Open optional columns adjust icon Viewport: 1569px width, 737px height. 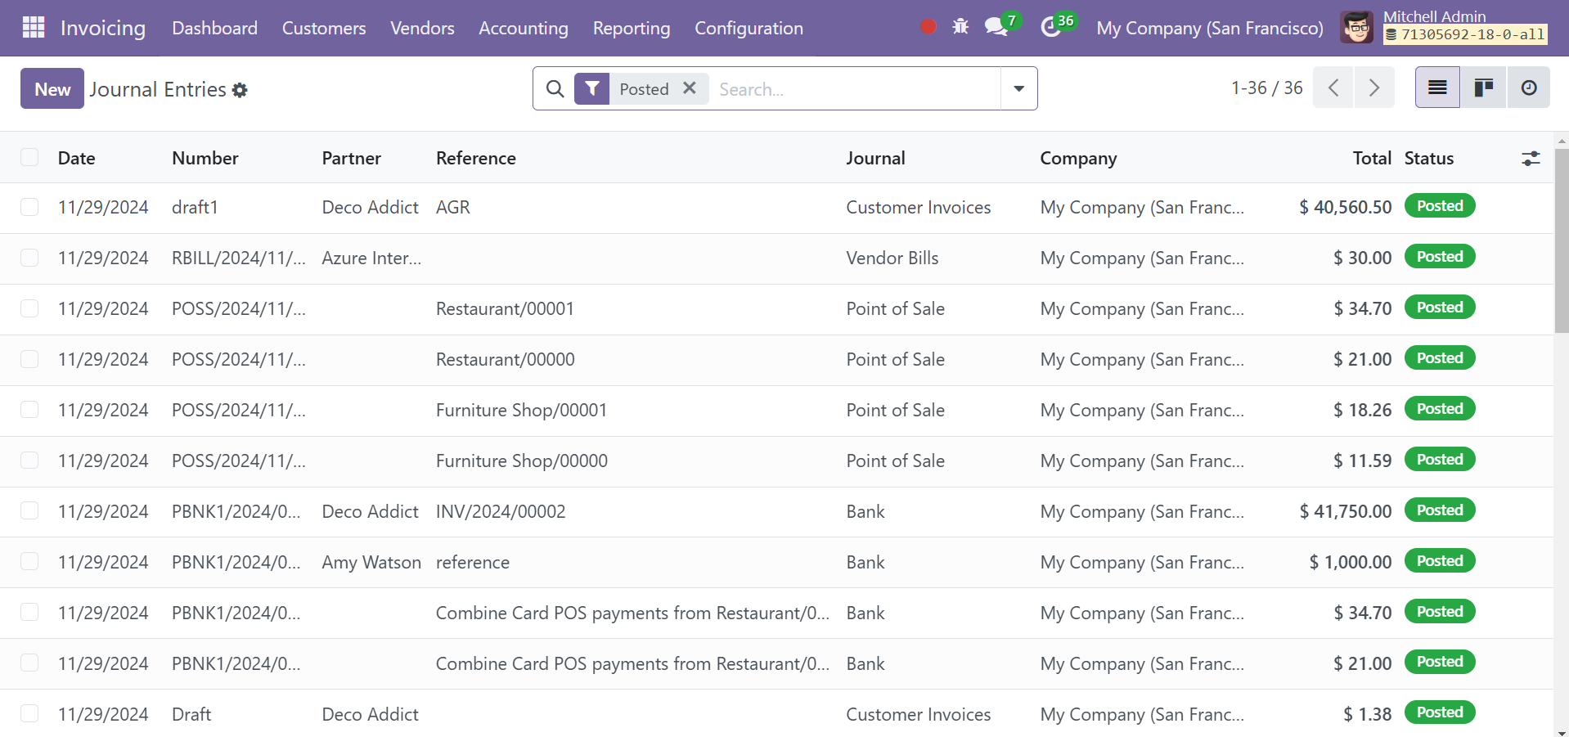click(x=1531, y=159)
